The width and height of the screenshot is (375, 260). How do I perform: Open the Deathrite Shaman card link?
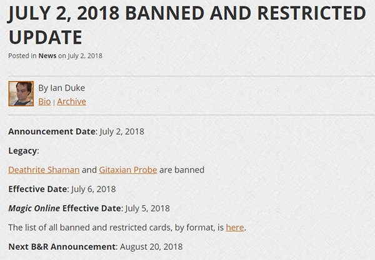pyautogui.click(x=44, y=169)
